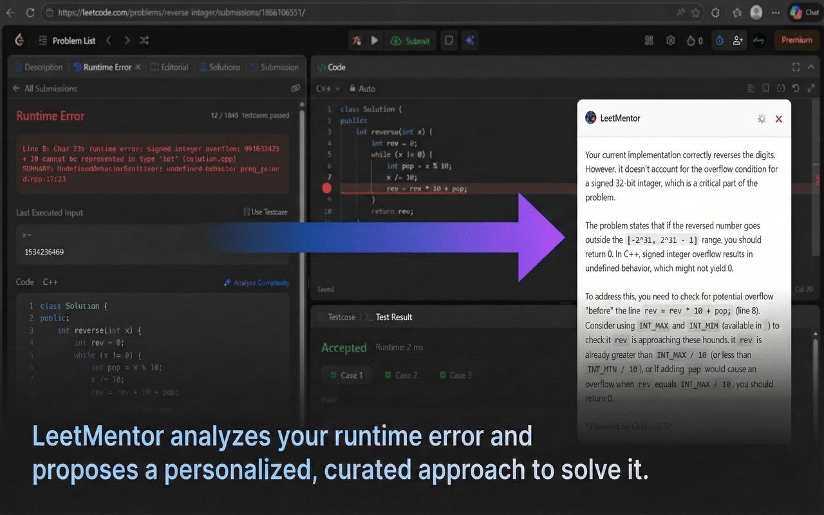This screenshot has height=515, width=824.
Task: Select the Runtime Error tab
Action: pos(103,67)
